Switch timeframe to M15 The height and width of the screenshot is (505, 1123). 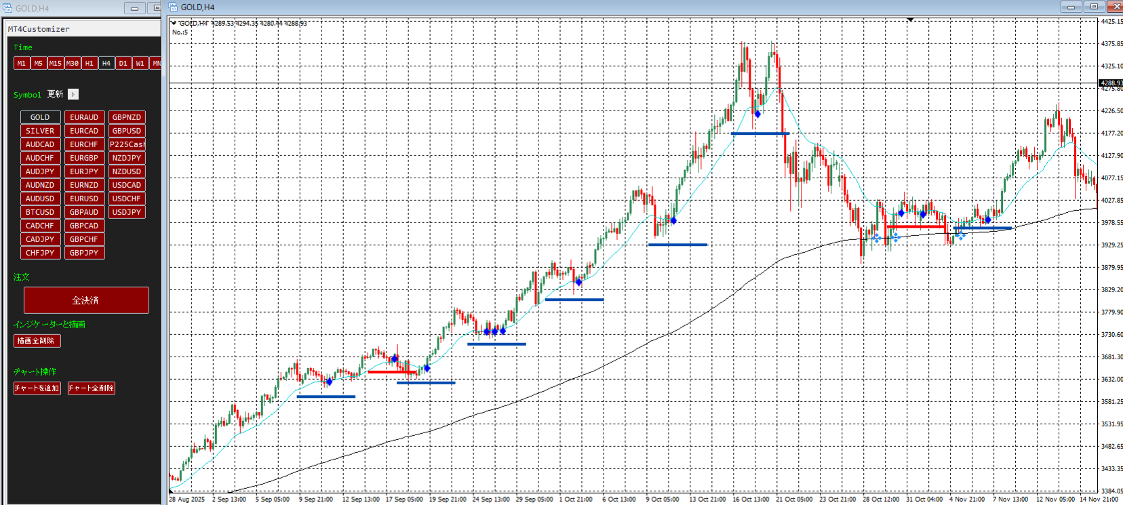[55, 63]
